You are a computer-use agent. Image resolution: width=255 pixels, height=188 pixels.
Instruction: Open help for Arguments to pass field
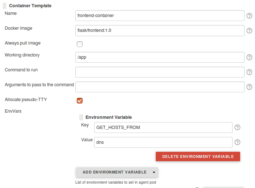(249, 87)
